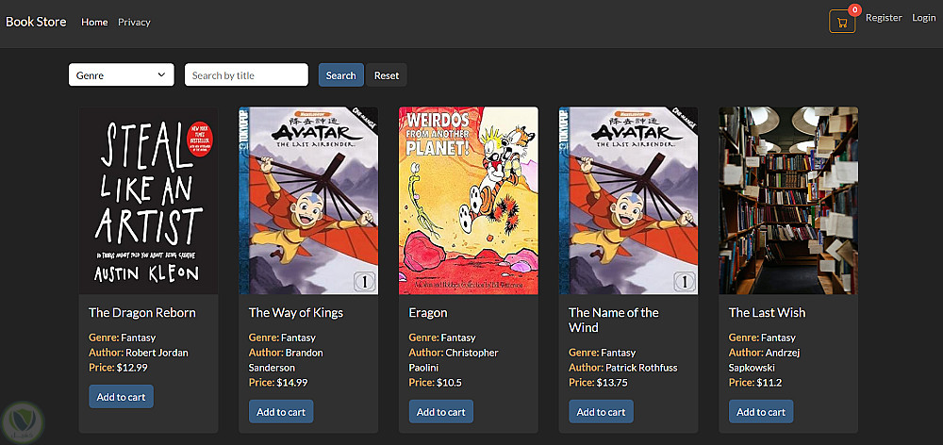Click the price "$12.99"
The width and height of the screenshot is (943, 445).
point(132,368)
